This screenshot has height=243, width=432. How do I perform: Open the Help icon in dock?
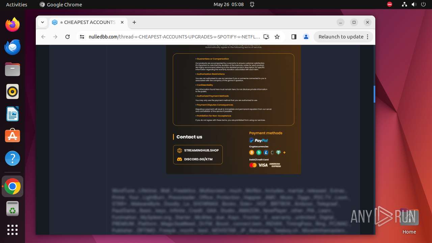point(12,158)
